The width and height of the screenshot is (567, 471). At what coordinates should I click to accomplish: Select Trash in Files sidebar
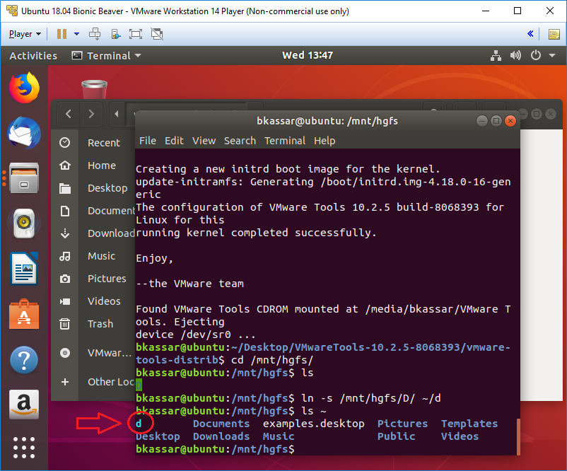[93, 324]
